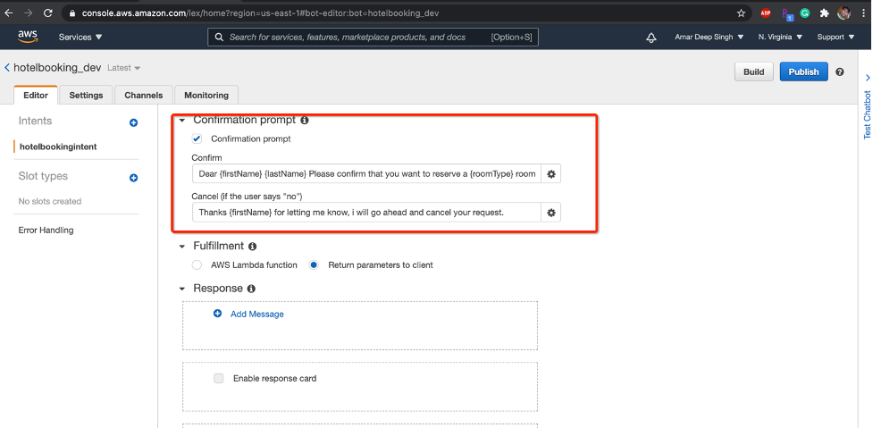Open settings gear for Confirm prompt
The width and height of the screenshot is (873, 428).
551,174
